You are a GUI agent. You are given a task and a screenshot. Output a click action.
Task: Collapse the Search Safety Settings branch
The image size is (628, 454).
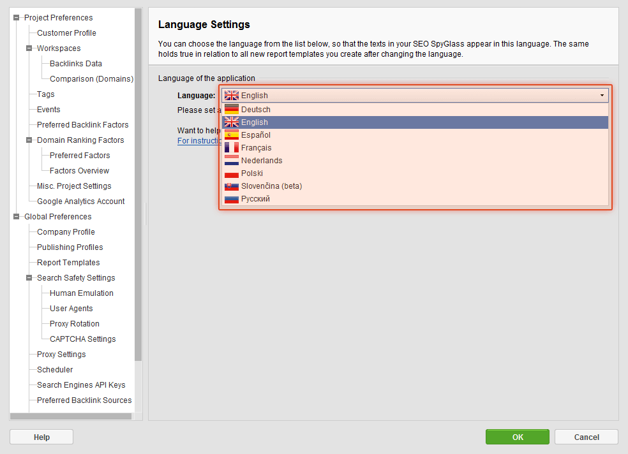29,278
